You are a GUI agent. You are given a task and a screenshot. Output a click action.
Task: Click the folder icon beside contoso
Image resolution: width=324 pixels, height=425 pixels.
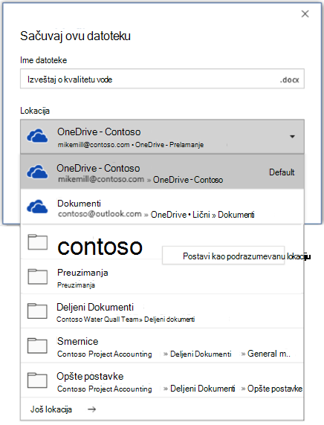pos(37,242)
